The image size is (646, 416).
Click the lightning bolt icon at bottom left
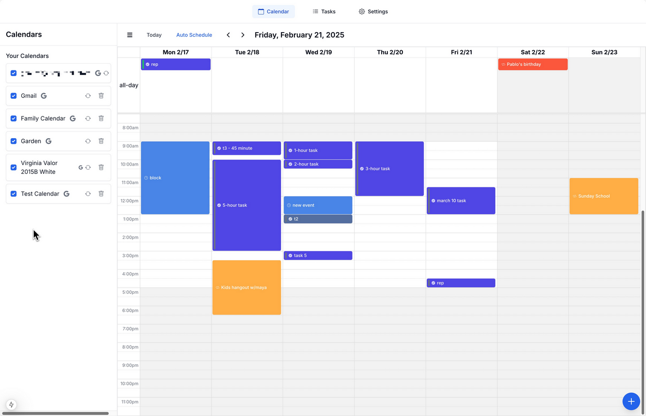[11, 405]
